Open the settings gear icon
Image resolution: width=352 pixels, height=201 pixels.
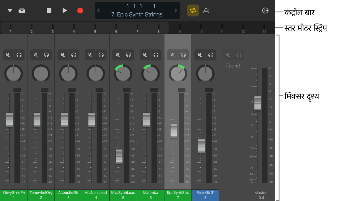265,11
